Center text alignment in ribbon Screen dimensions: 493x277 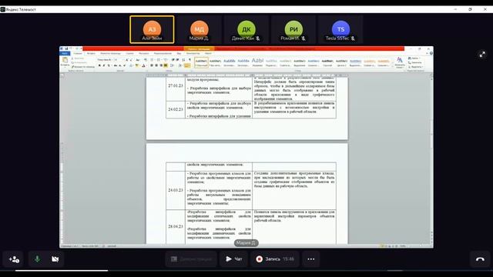click(x=156, y=65)
